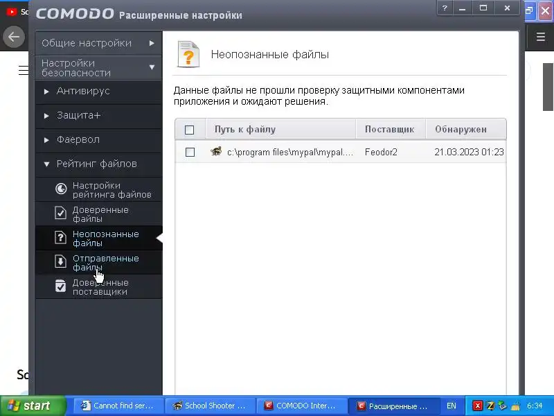Maximize the COMODO advanced settings window
Screen dimensions: 554x416
tap(483, 8)
